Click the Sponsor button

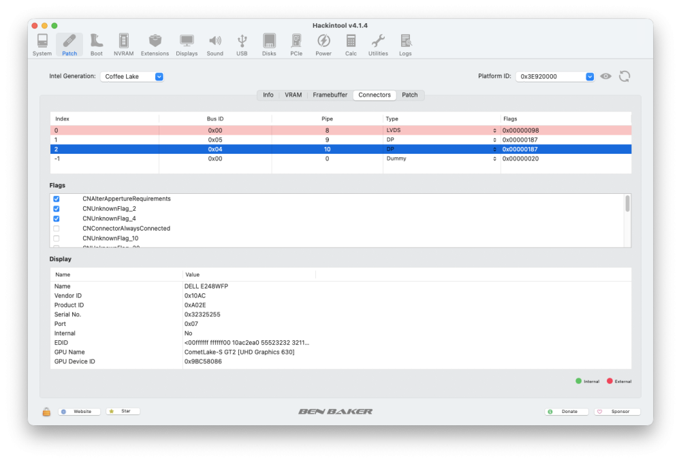coord(617,412)
